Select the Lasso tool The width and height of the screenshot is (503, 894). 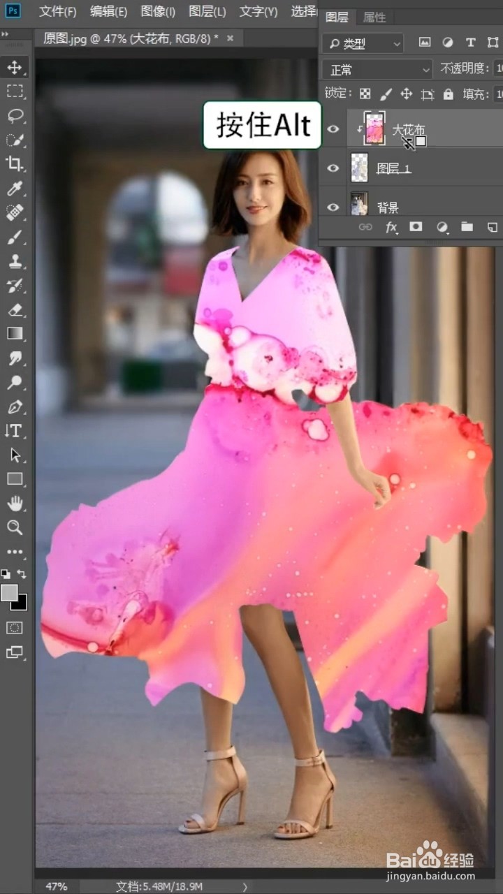tap(15, 115)
